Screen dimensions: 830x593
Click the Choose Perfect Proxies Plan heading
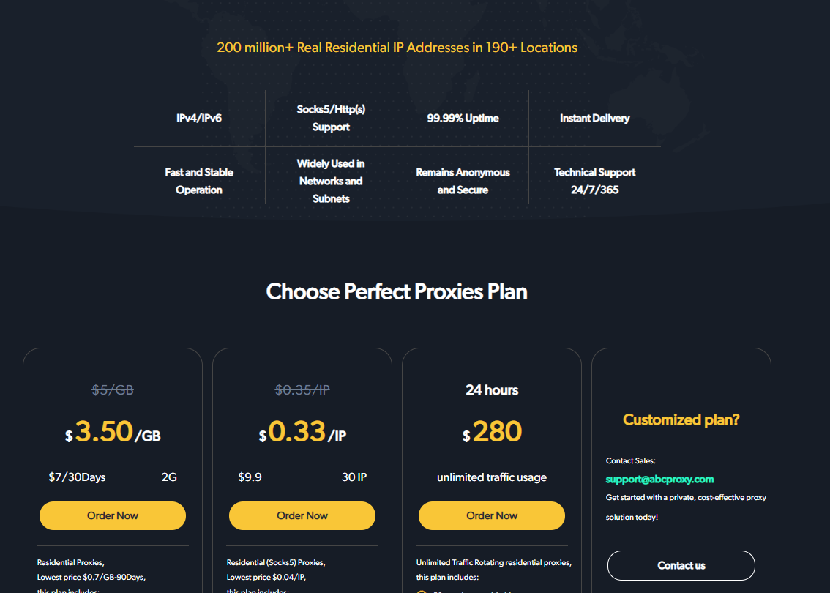tap(397, 291)
